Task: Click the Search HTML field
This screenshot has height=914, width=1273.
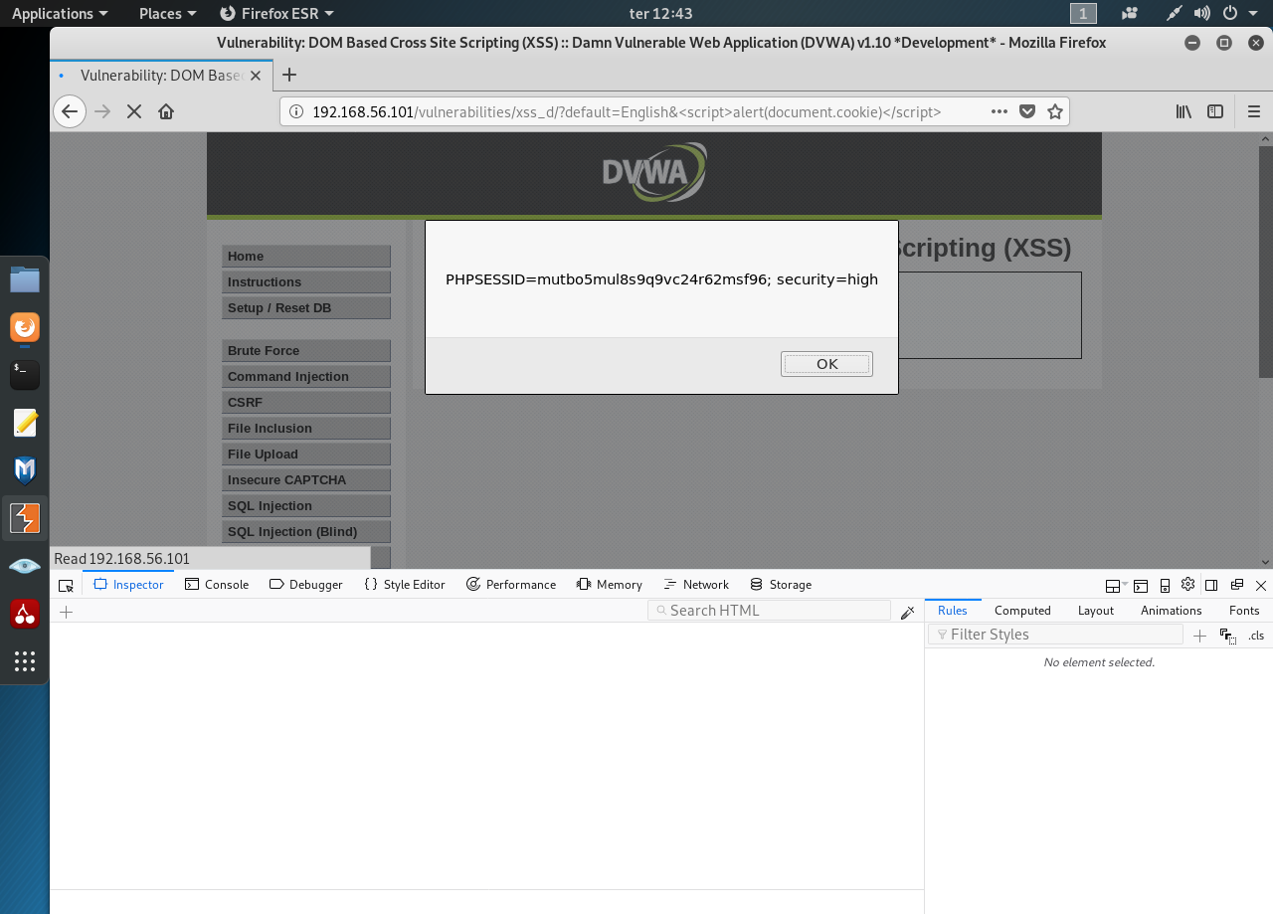Action: 769,611
